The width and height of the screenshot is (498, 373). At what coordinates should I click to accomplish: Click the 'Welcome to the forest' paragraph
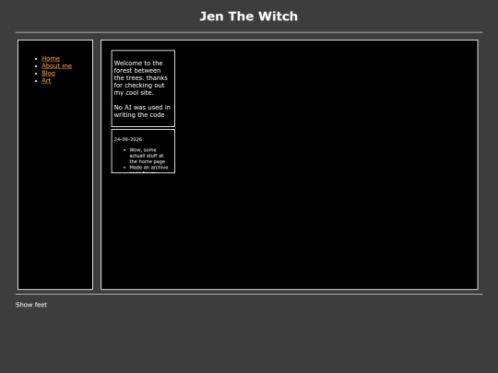tap(140, 78)
